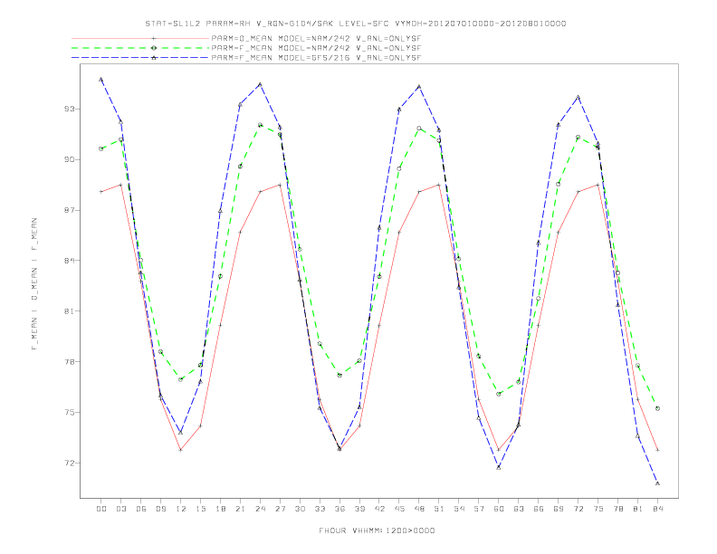Screen dimensions: 717x554
Task: Click y-axis tick value 78
Action: (70, 361)
